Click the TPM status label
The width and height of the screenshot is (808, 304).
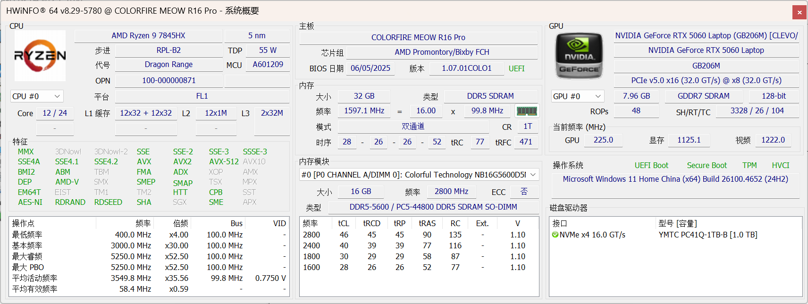click(x=749, y=166)
